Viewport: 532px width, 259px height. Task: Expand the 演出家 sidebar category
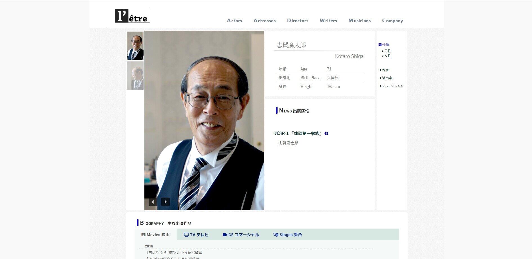[x=387, y=78]
